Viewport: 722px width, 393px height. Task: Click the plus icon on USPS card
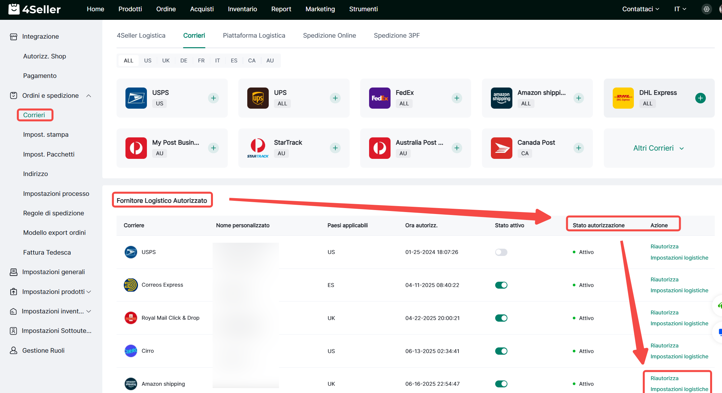pos(213,98)
